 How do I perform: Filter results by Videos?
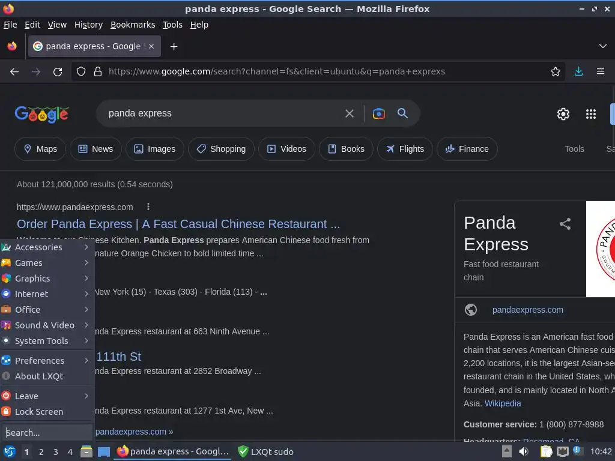coord(286,149)
